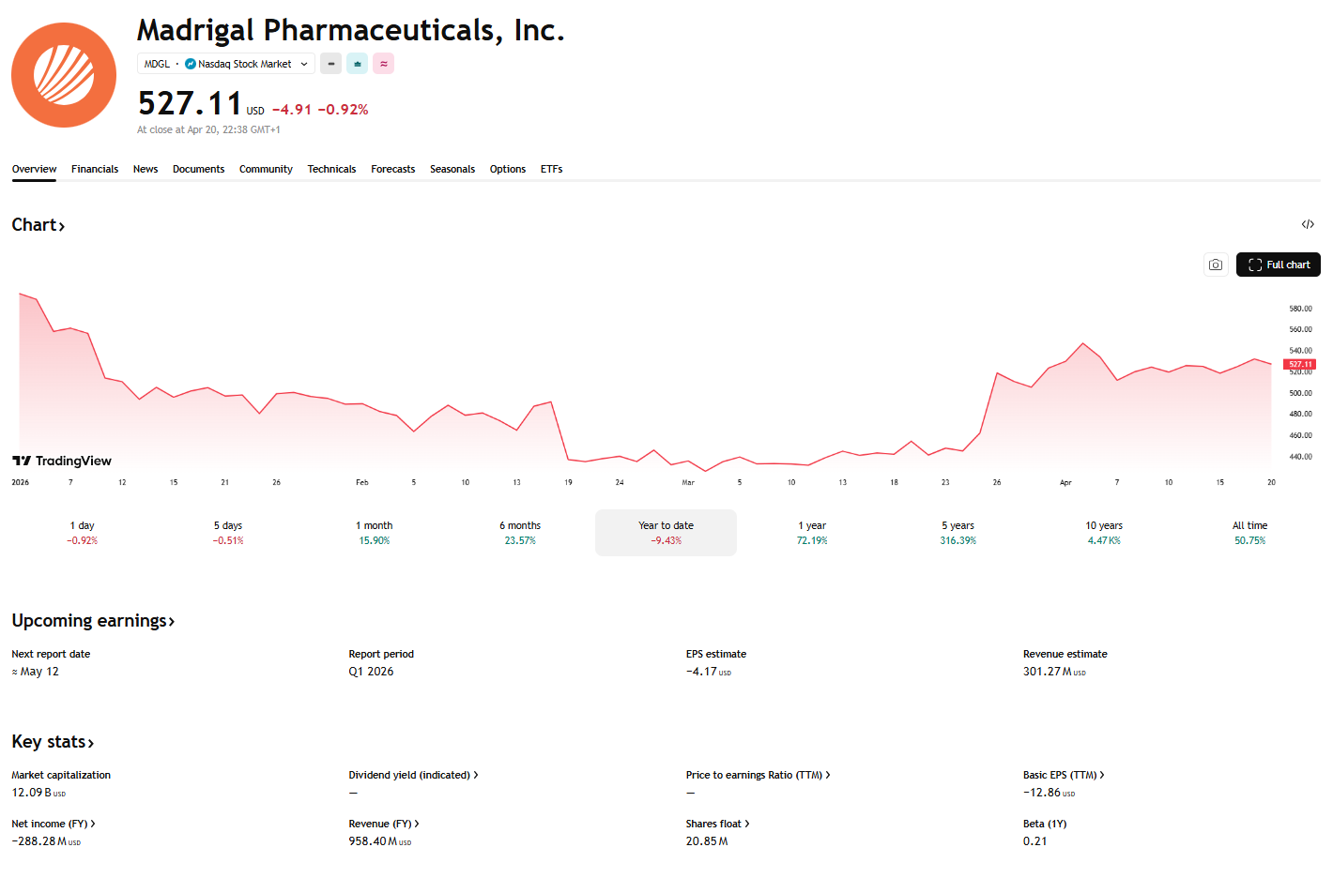Click the Market capitalization label
This screenshot has height=878, width=1333.
[x=61, y=775]
